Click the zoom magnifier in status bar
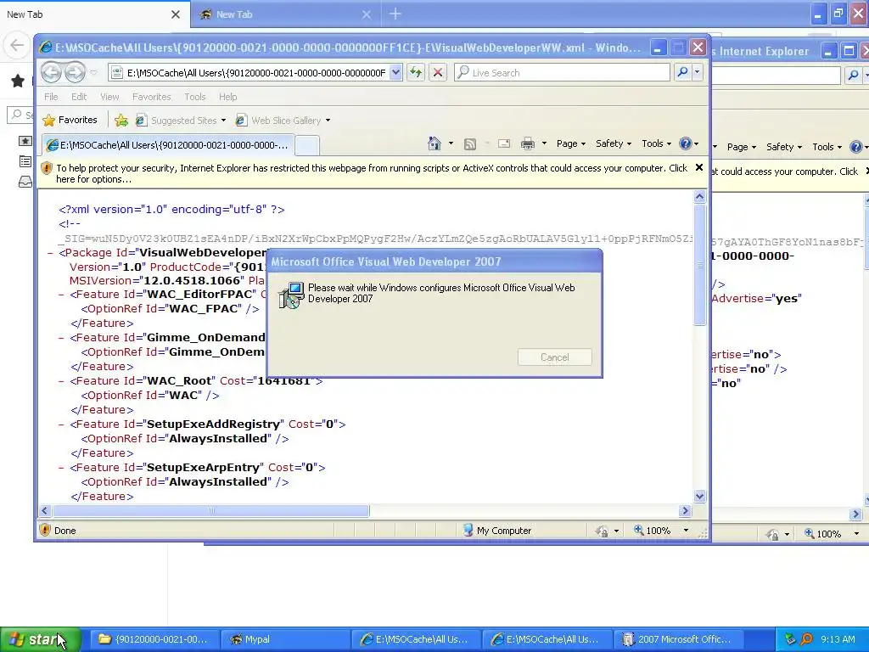 pos(639,530)
